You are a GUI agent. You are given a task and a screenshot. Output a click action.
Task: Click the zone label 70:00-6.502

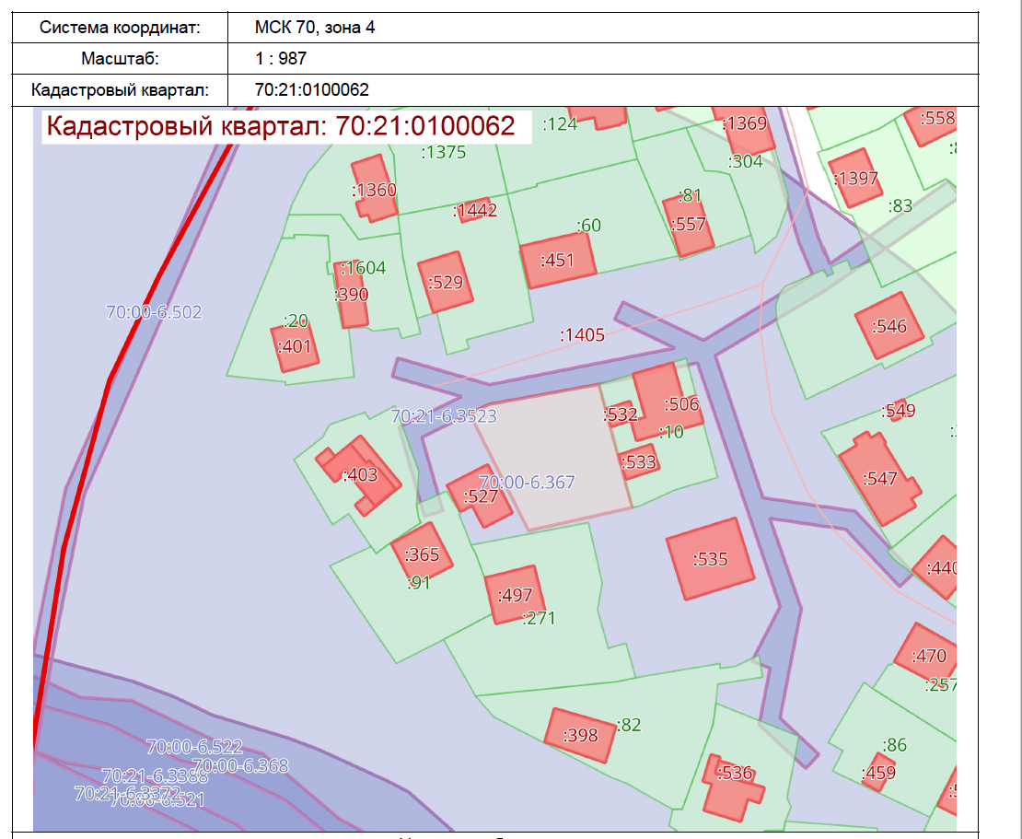pos(154,312)
